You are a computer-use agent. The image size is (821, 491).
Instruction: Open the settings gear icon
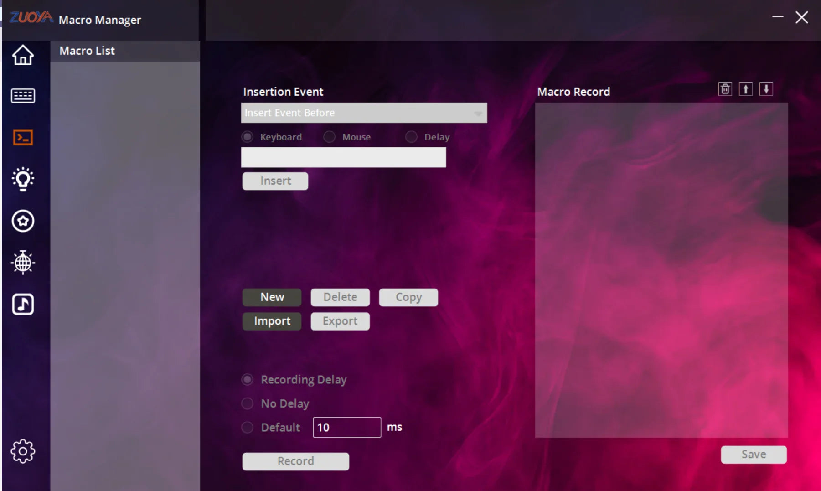click(23, 451)
